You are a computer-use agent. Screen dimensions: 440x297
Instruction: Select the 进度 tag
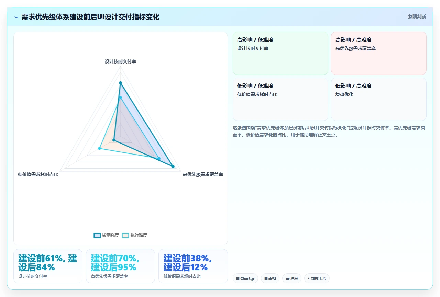coord(292,278)
